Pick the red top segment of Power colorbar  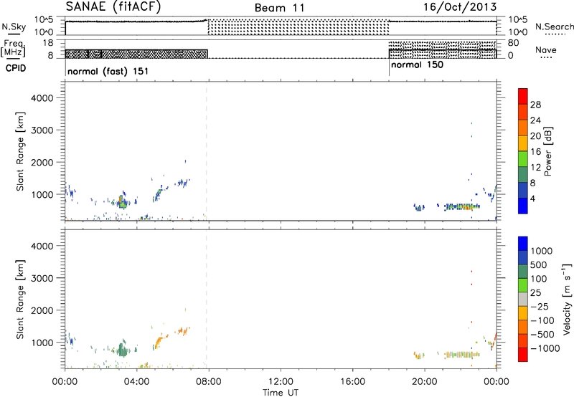point(523,96)
